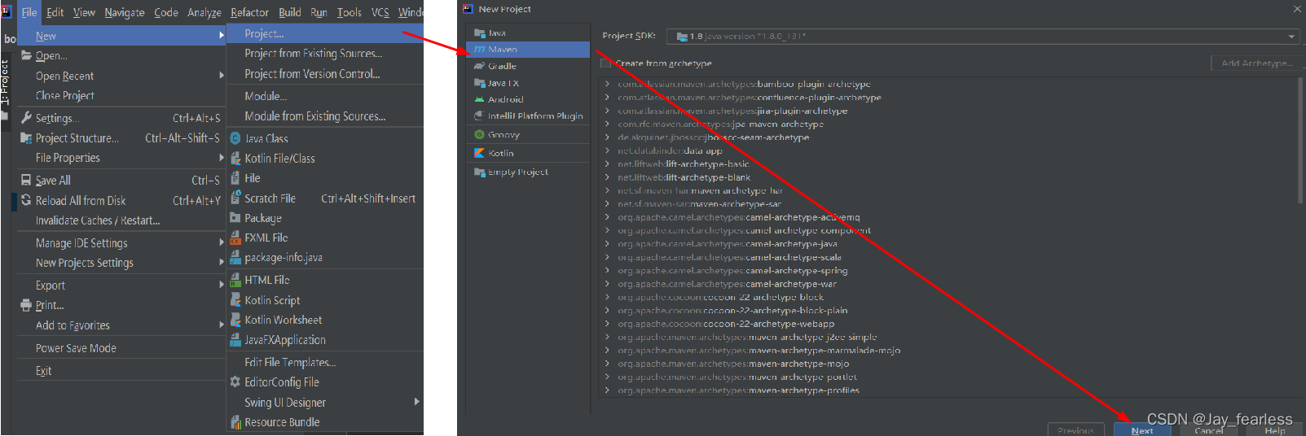Expand camel-archetype-activemq entry
The width and height of the screenshot is (1306, 436).
[x=607, y=217]
